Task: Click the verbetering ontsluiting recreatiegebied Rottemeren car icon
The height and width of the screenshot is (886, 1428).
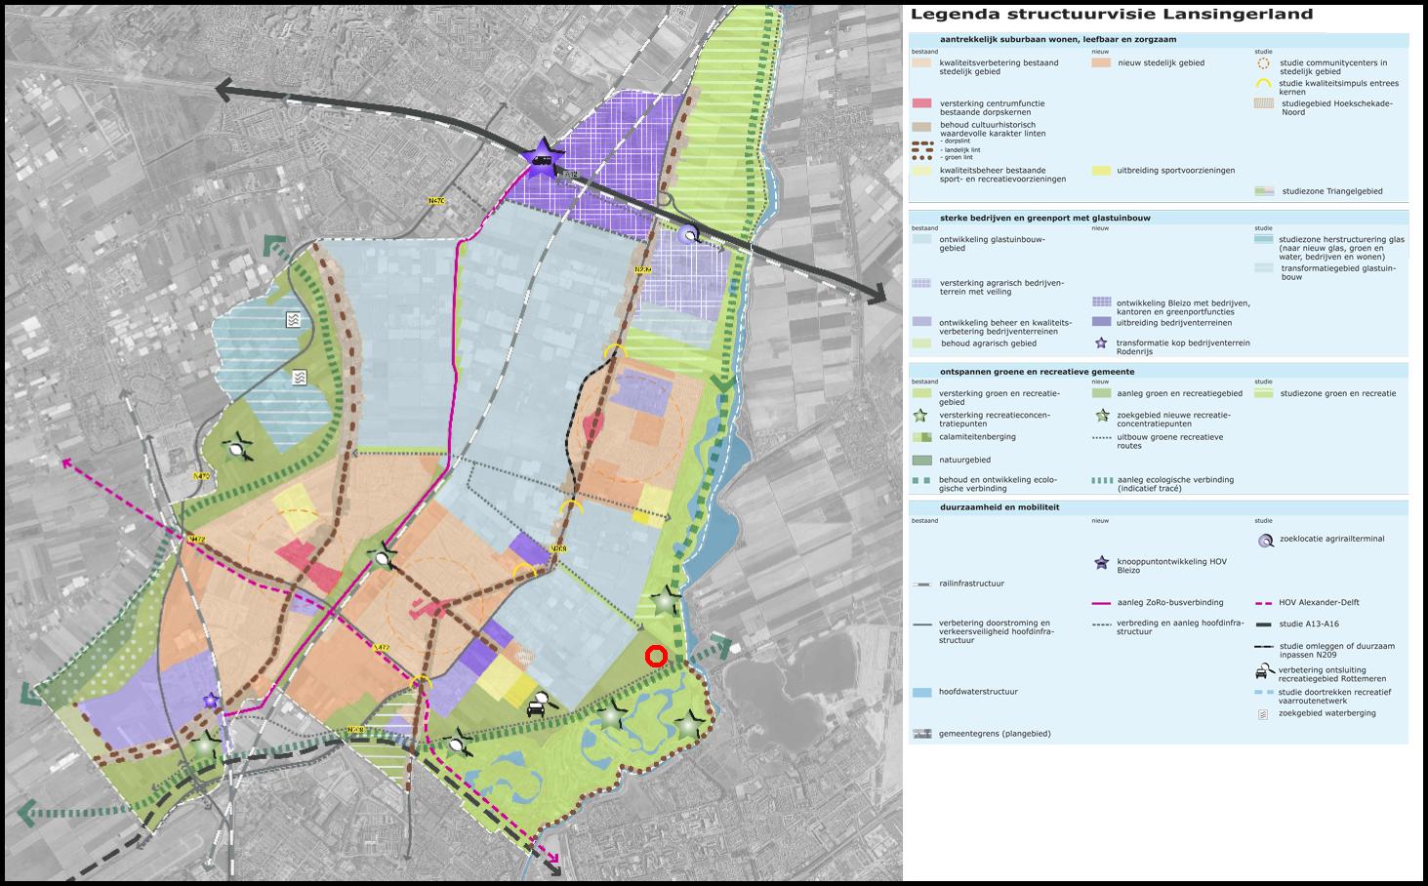Action: 1263,671
